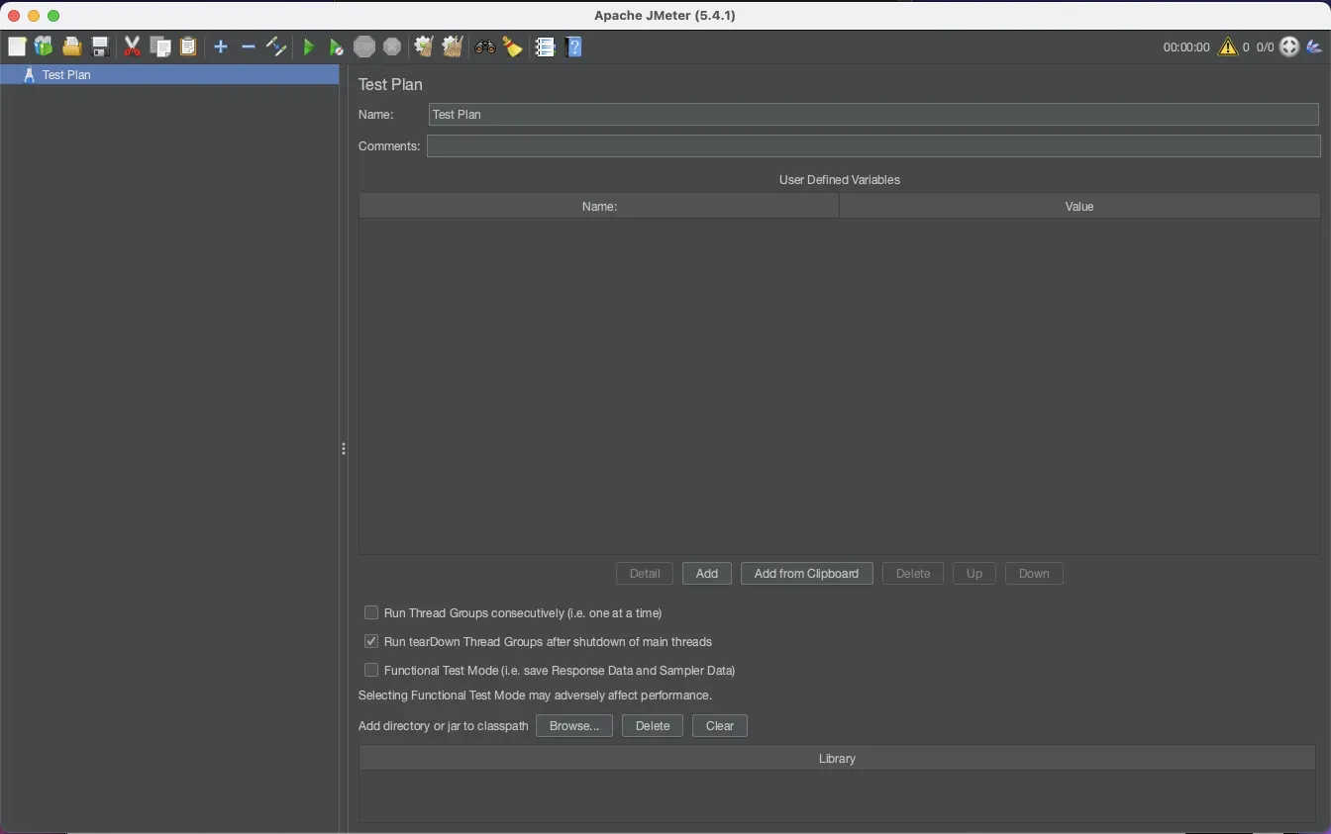Click the greyed-out Down button

(x=1034, y=574)
